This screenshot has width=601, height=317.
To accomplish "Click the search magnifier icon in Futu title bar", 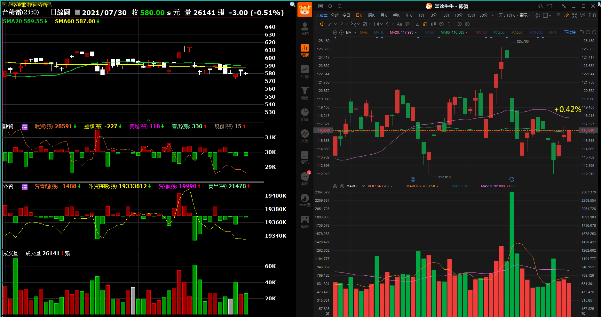I will point(340,6).
